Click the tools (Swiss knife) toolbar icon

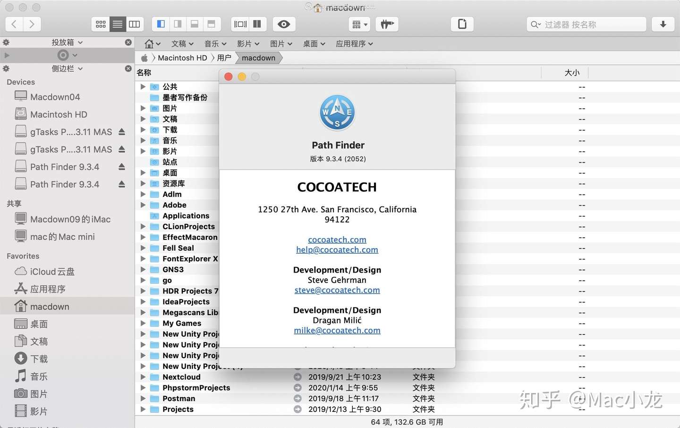pyautogui.click(x=387, y=24)
